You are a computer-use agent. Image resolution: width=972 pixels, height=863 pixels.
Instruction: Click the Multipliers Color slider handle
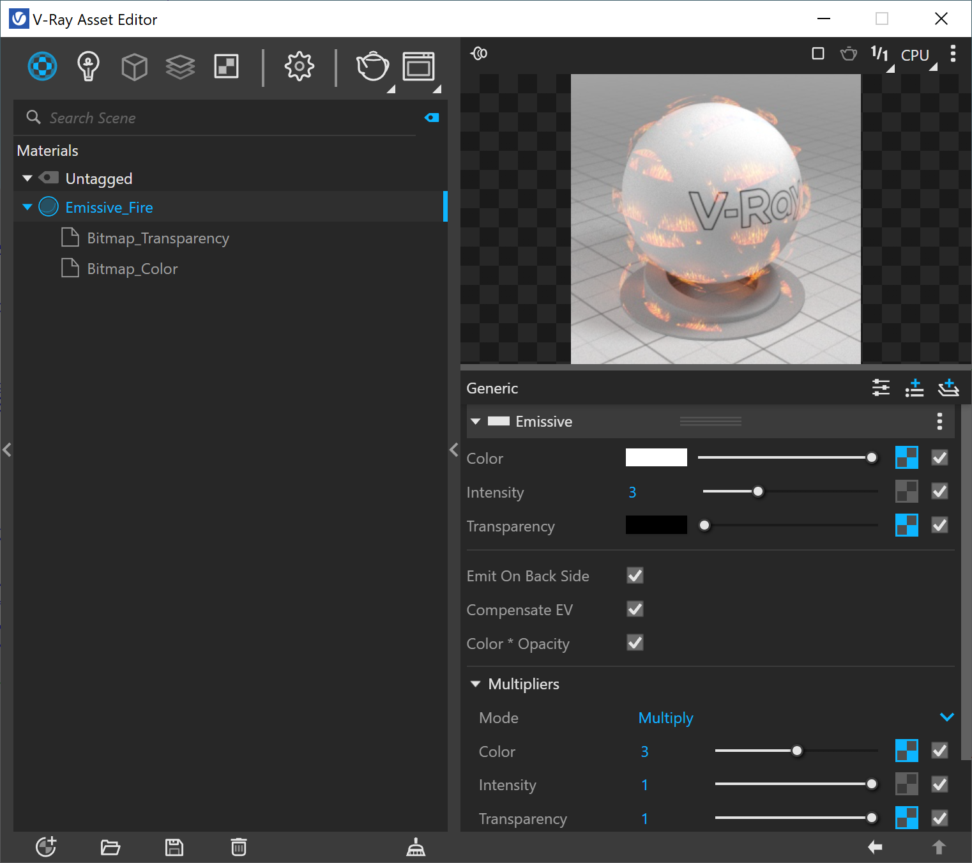point(797,751)
